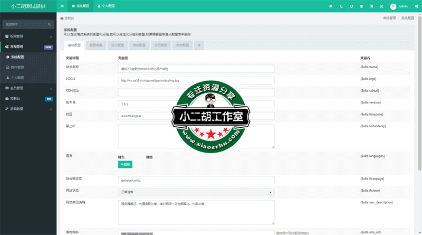
Task: Toggle the sidebar with the hamburger icon
Action: point(62,6)
